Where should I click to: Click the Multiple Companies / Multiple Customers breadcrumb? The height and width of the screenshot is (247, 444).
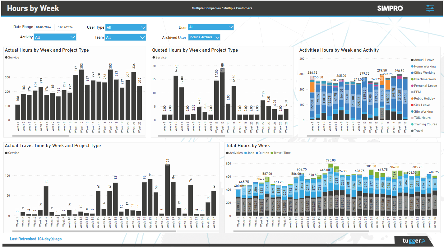(222, 8)
